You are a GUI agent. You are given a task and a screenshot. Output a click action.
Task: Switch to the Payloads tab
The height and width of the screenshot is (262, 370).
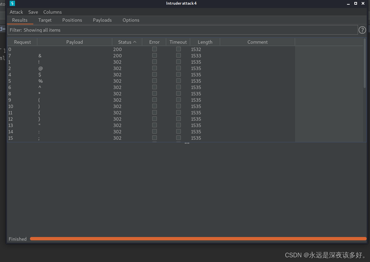click(102, 20)
